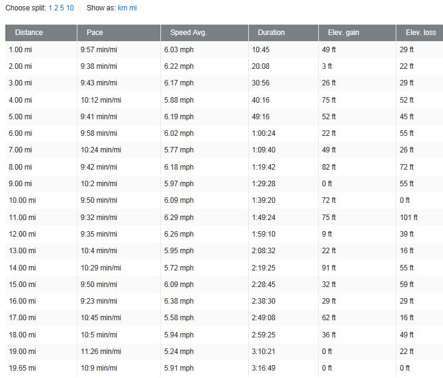Click the Speed Avg. column header

189,33
